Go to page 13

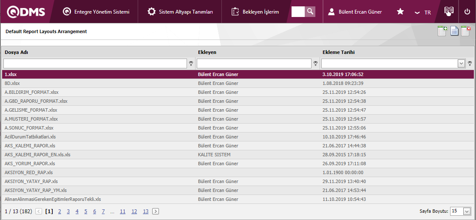tap(146, 212)
